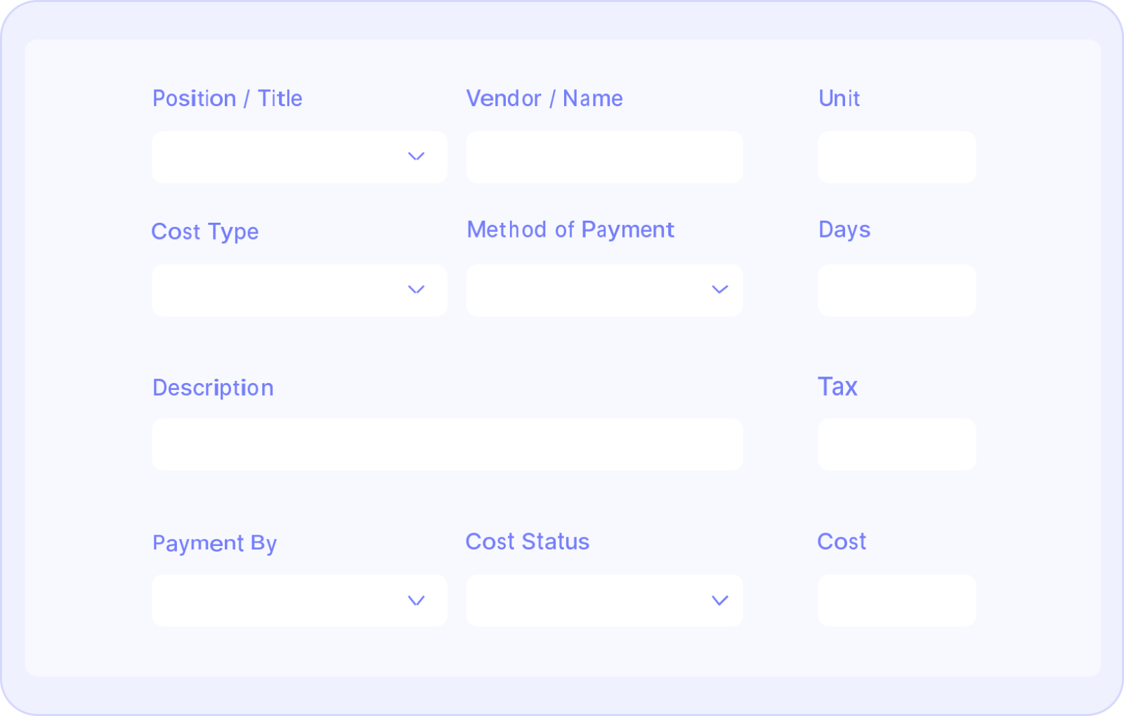Click the Cost Status chevron arrow
This screenshot has height=716, width=1124.
pos(719,600)
